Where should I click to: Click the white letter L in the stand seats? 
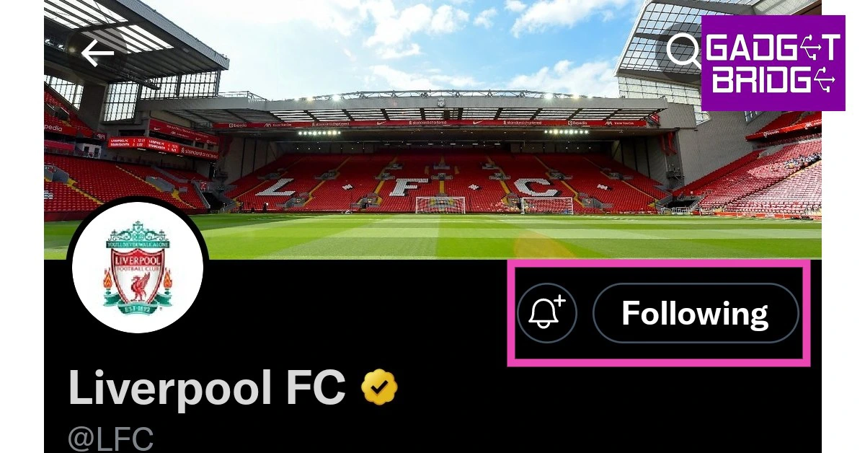(x=275, y=188)
